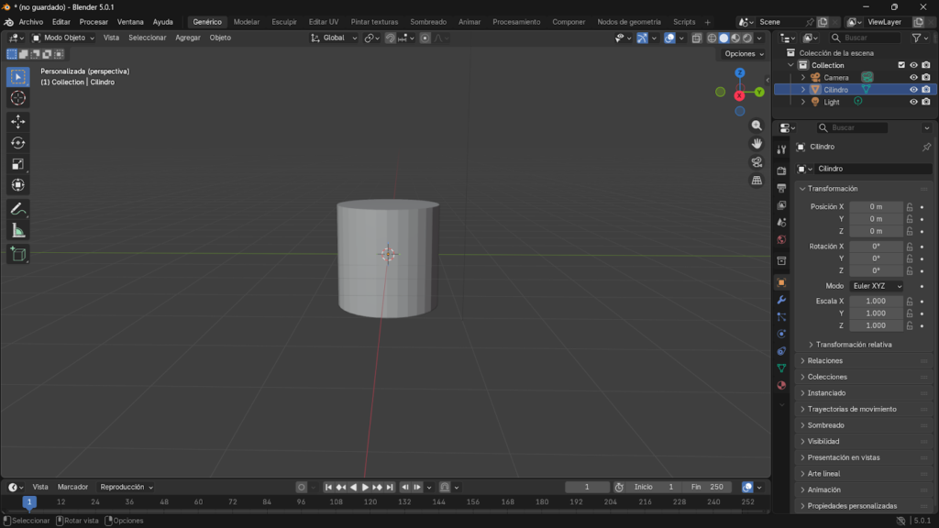This screenshot has height=528, width=939.
Task: Select the Annotate pencil tool
Action: coord(18,209)
